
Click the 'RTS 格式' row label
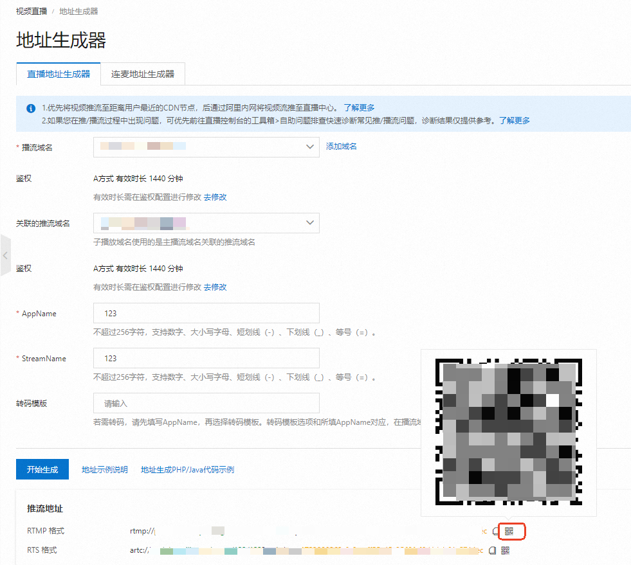(x=42, y=550)
